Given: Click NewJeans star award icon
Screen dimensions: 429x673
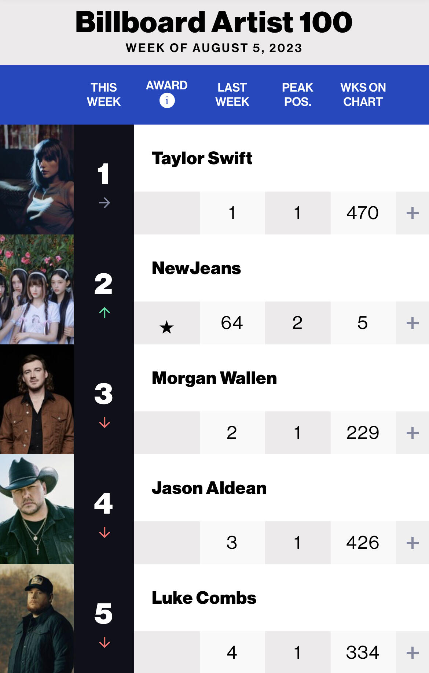Looking at the screenshot, I should (x=166, y=327).
